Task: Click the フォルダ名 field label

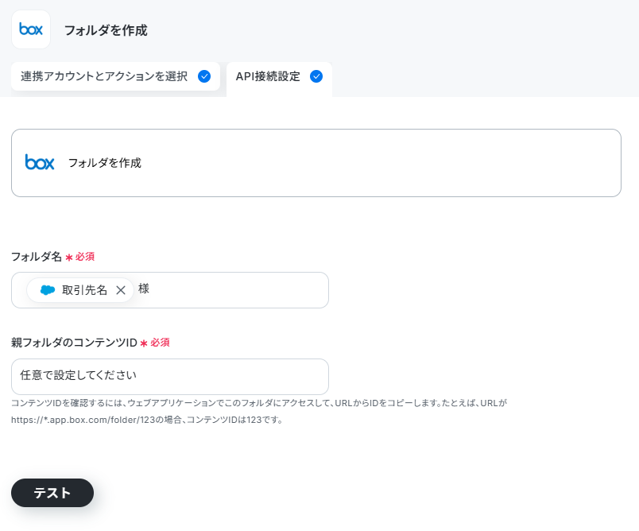Action: click(x=37, y=256)
